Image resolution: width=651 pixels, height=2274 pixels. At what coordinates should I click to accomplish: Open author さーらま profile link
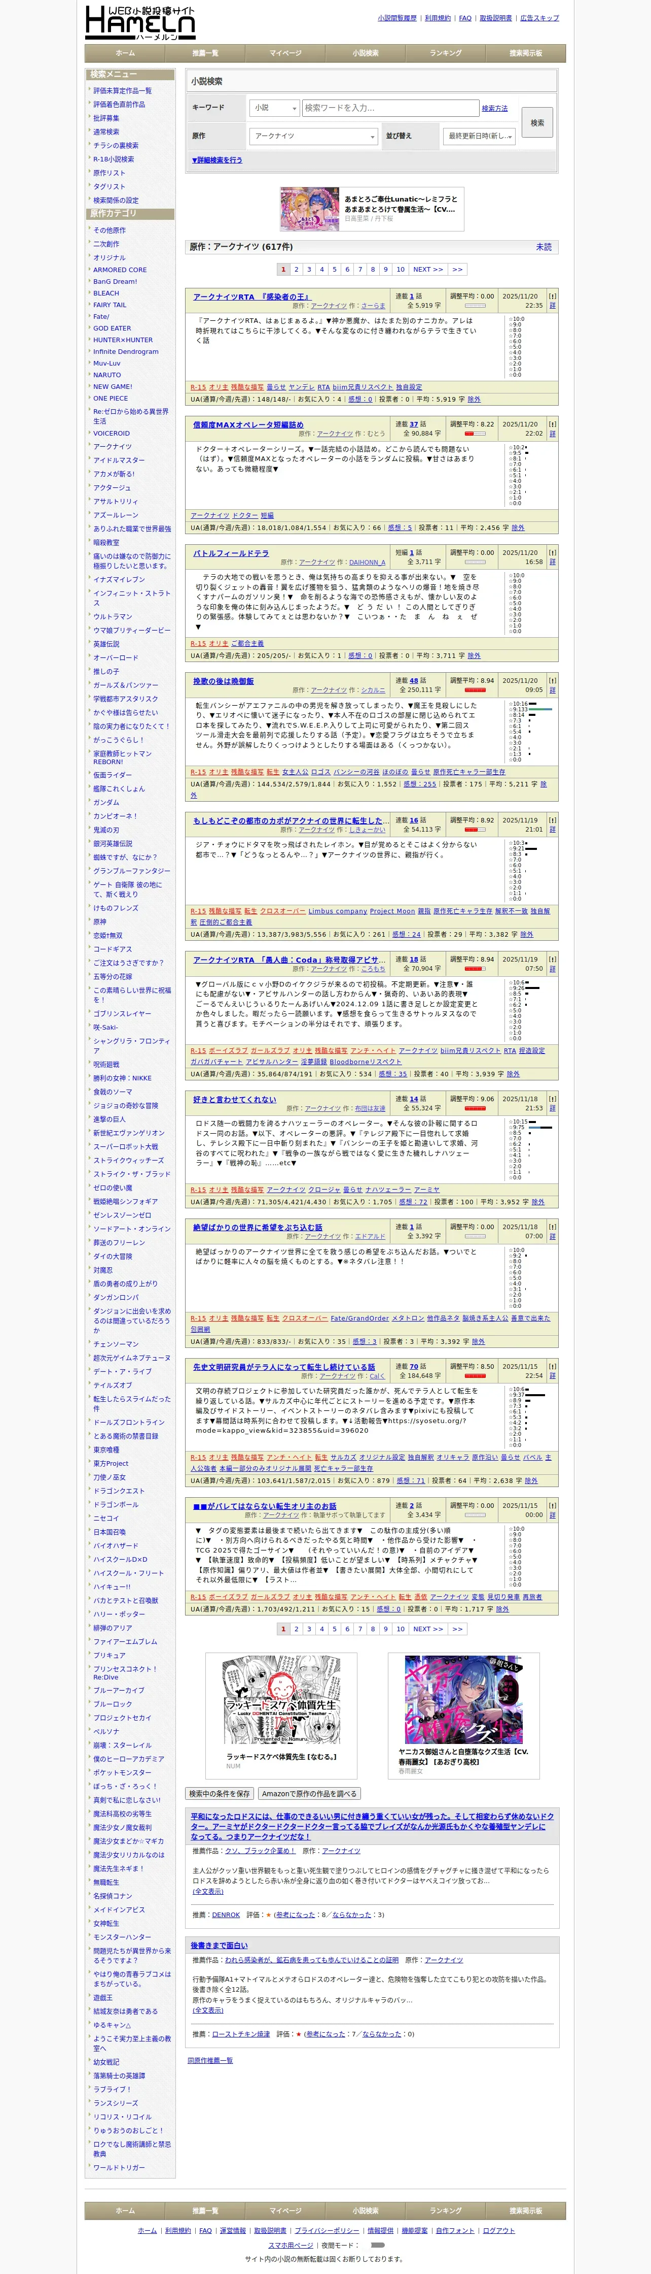tap(373, 306)
